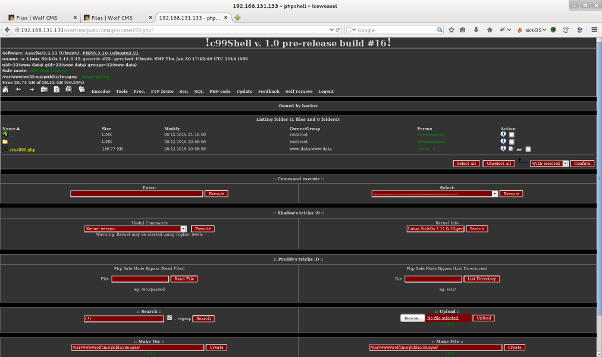The height and width of the screenshot is (357, 602).
Task: Open the shell search magnifier icon
Action: coord(69,89)
